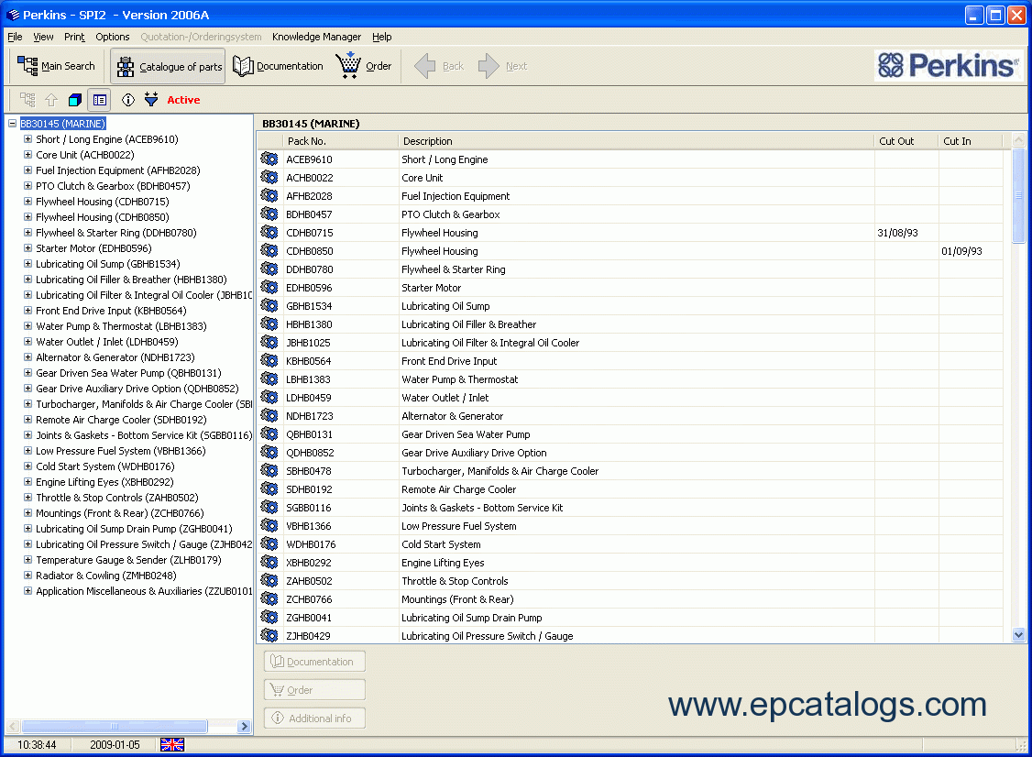The width and height of the screenshot is (1032, 757).
Task: Expand the Water Pump & Thermostat node
Action: (x=27, y=326)
